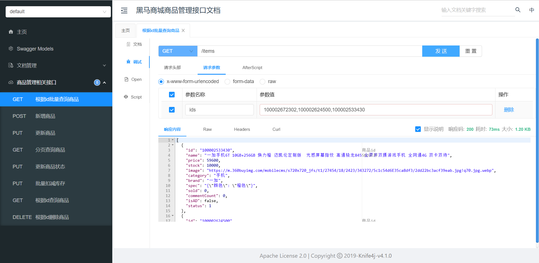Click the search magnifier icon
Screen dimensions: 539x263
[518, 10]
